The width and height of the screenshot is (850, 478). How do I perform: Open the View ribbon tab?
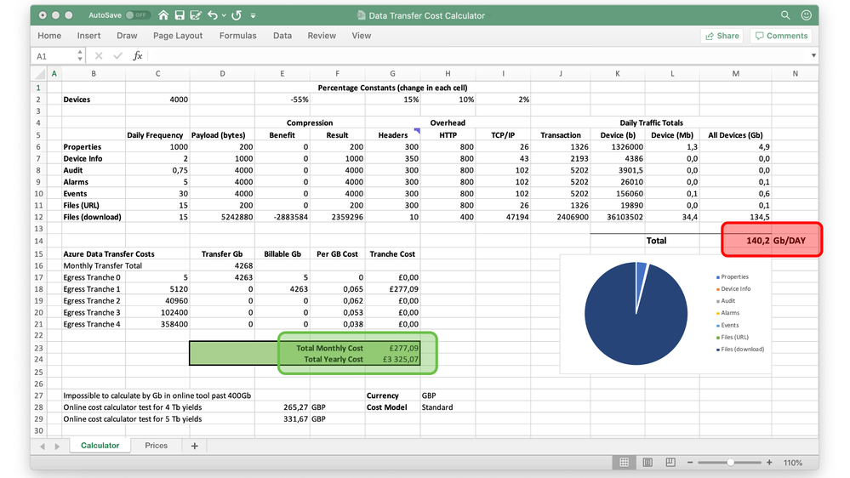point(362,36)
